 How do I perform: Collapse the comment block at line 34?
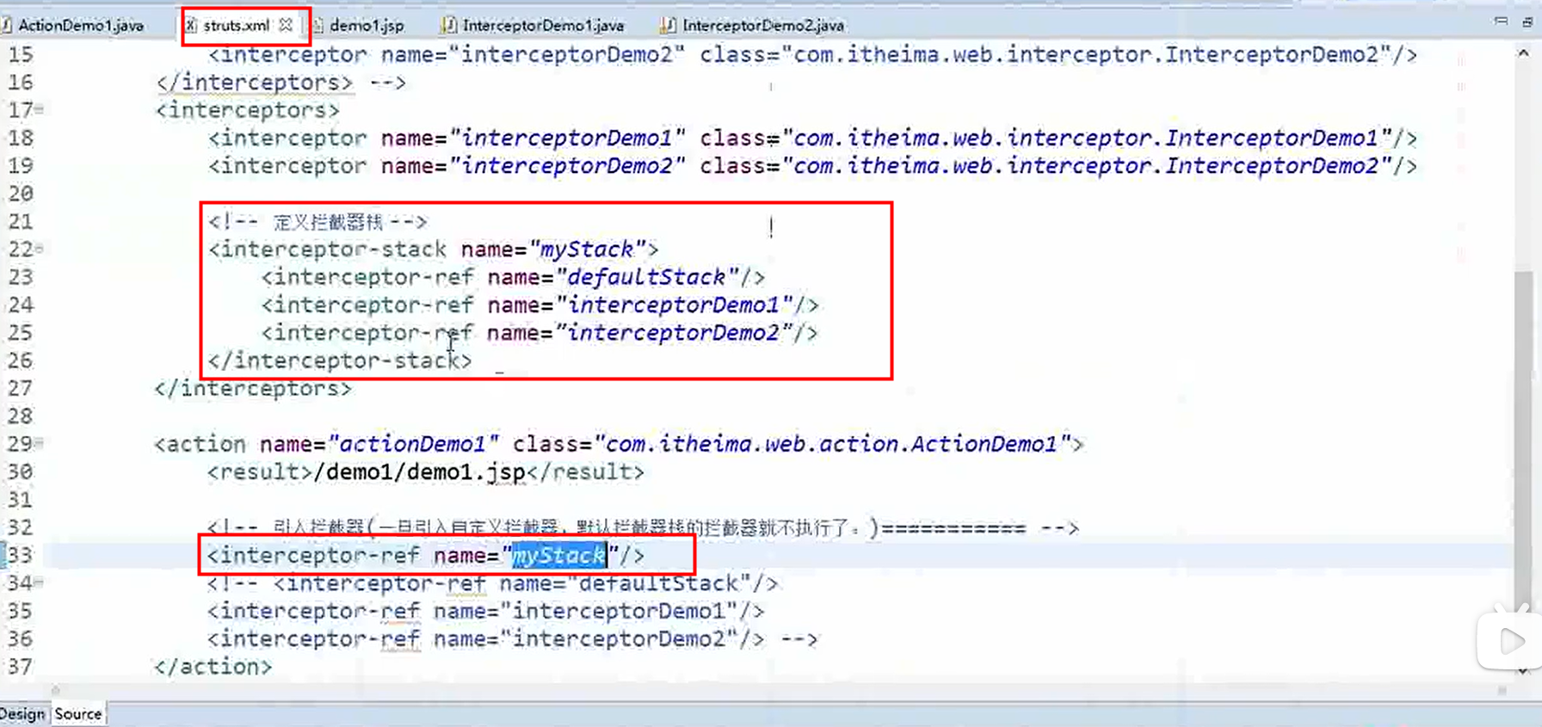coord(40,582)
